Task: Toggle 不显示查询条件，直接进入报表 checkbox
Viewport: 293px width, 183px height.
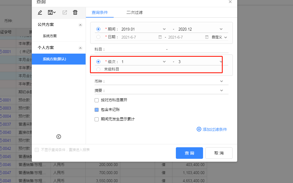Action: (37, 150)
